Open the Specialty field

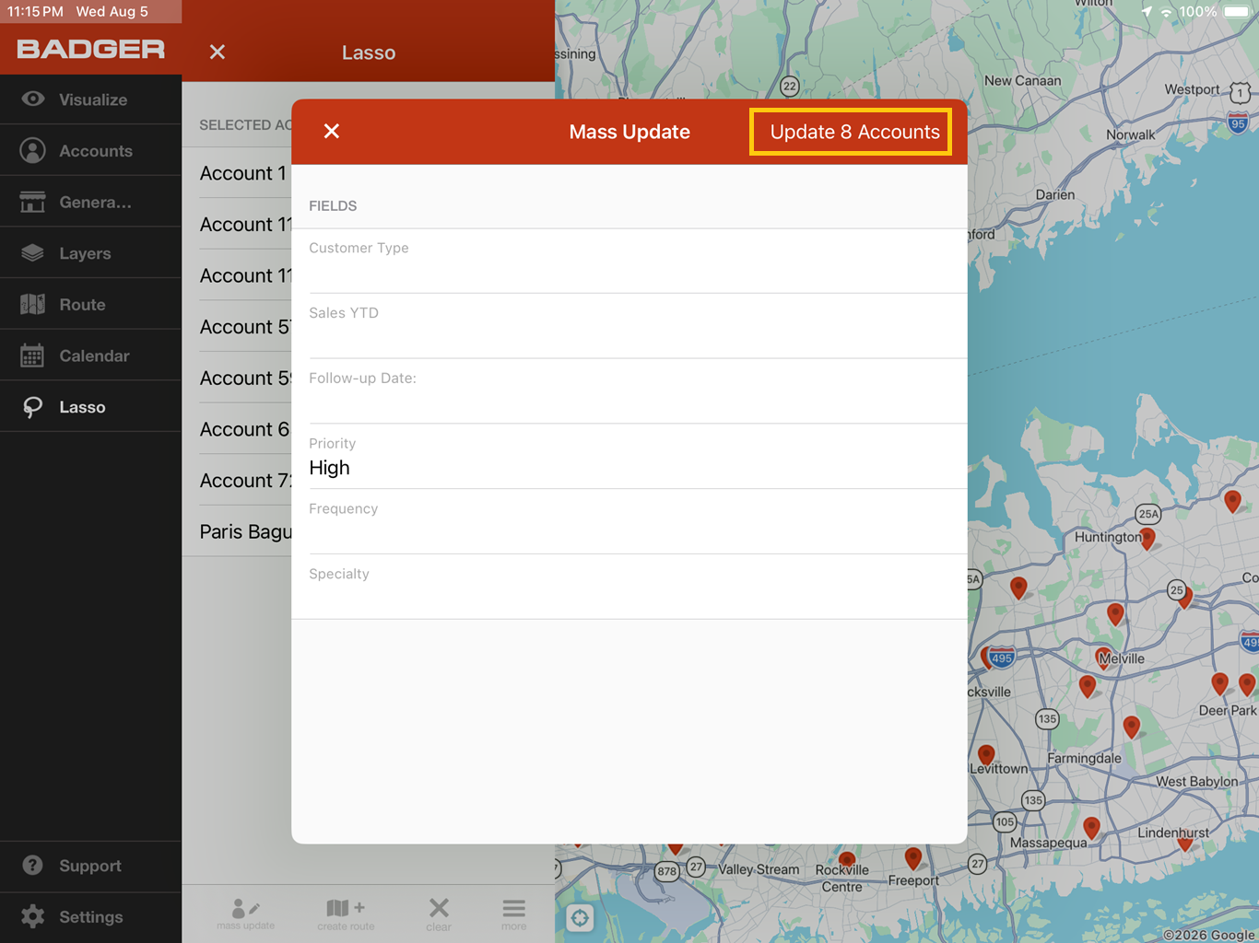(629, 587)
